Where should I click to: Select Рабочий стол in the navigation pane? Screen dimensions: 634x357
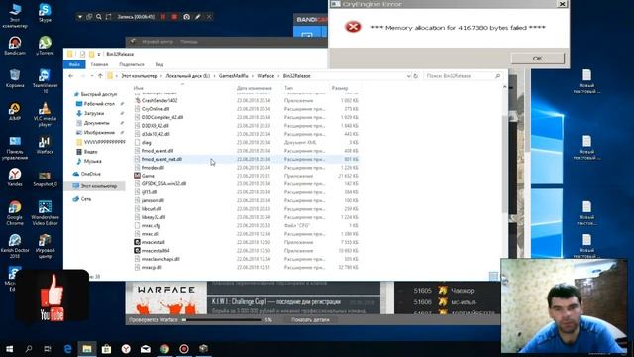tap(99, 104)
